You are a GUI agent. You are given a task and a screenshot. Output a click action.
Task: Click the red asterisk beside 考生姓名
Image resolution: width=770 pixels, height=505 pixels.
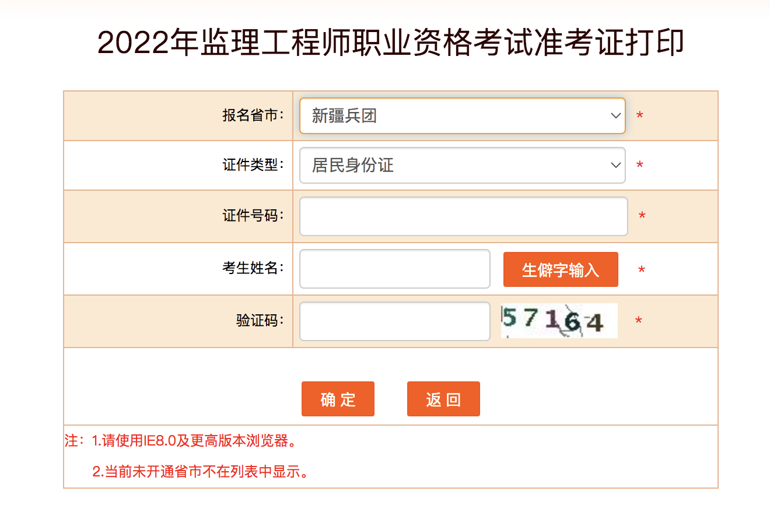point(640,269)
